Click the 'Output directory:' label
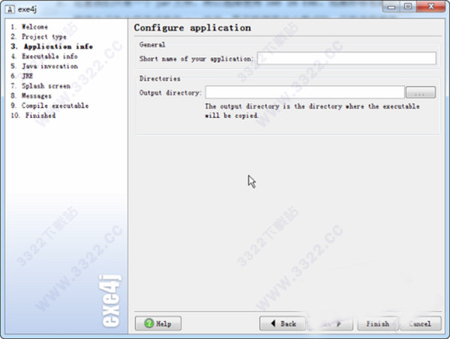This screenshot has width=450, height=339. [171, 93]
